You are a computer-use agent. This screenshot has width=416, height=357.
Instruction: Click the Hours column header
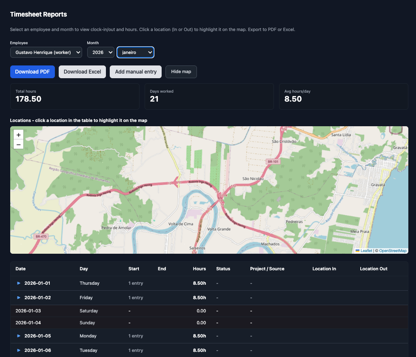(x=199, y=269)
